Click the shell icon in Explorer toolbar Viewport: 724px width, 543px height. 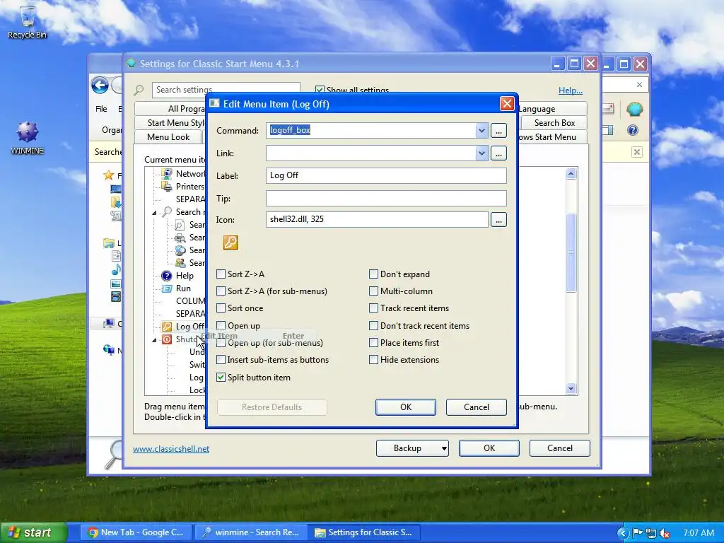coord(635,110)
